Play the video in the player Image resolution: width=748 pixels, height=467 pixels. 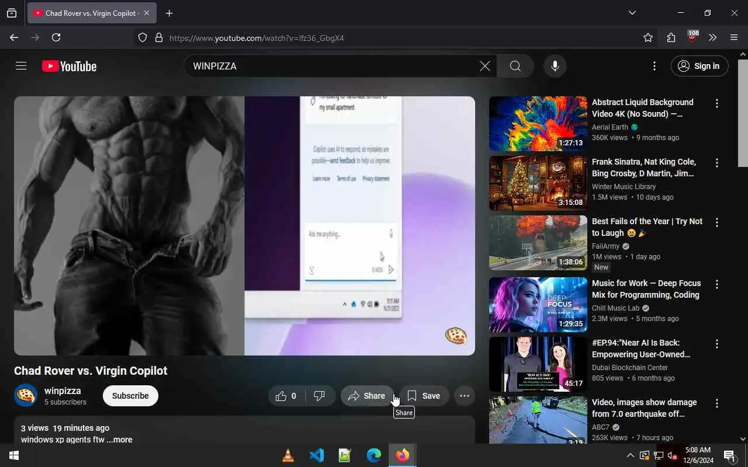point(244,226)
